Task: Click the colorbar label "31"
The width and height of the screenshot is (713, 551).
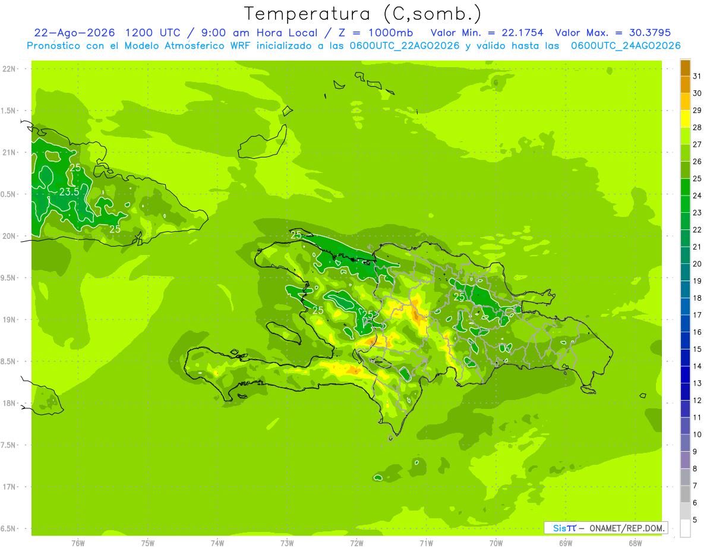Action: coord(698,76)
